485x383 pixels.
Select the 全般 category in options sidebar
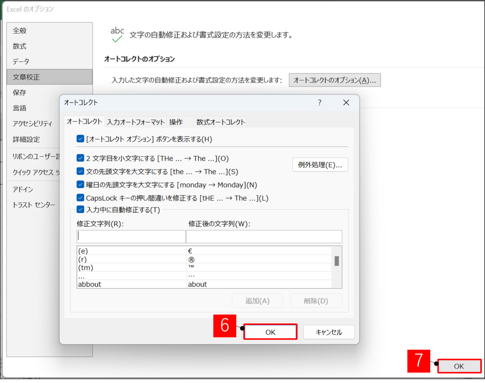point(50,31)
